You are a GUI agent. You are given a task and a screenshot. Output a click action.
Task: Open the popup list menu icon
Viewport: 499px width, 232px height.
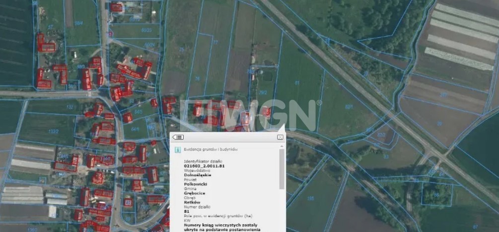[x=178, y=137]
